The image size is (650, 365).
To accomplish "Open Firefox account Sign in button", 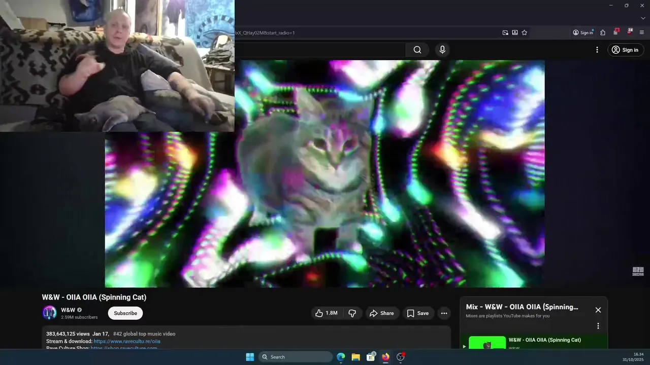I will tap(583, 32).
